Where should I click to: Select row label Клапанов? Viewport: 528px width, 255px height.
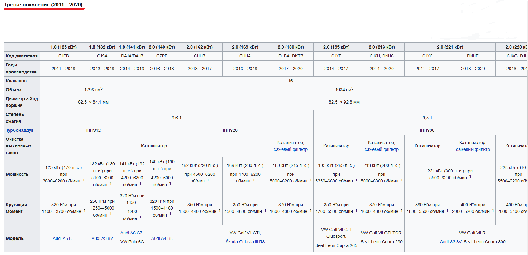pos(22,81)
